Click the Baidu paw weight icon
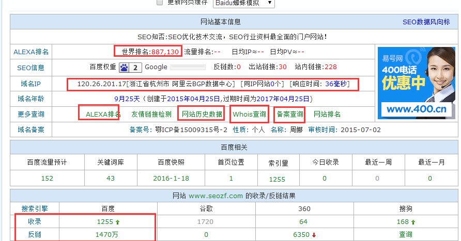The image size is (461, 241). pyautogui.click(x=124, y=67)
